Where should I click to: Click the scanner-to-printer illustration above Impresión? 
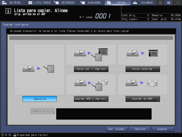[39, 70]
